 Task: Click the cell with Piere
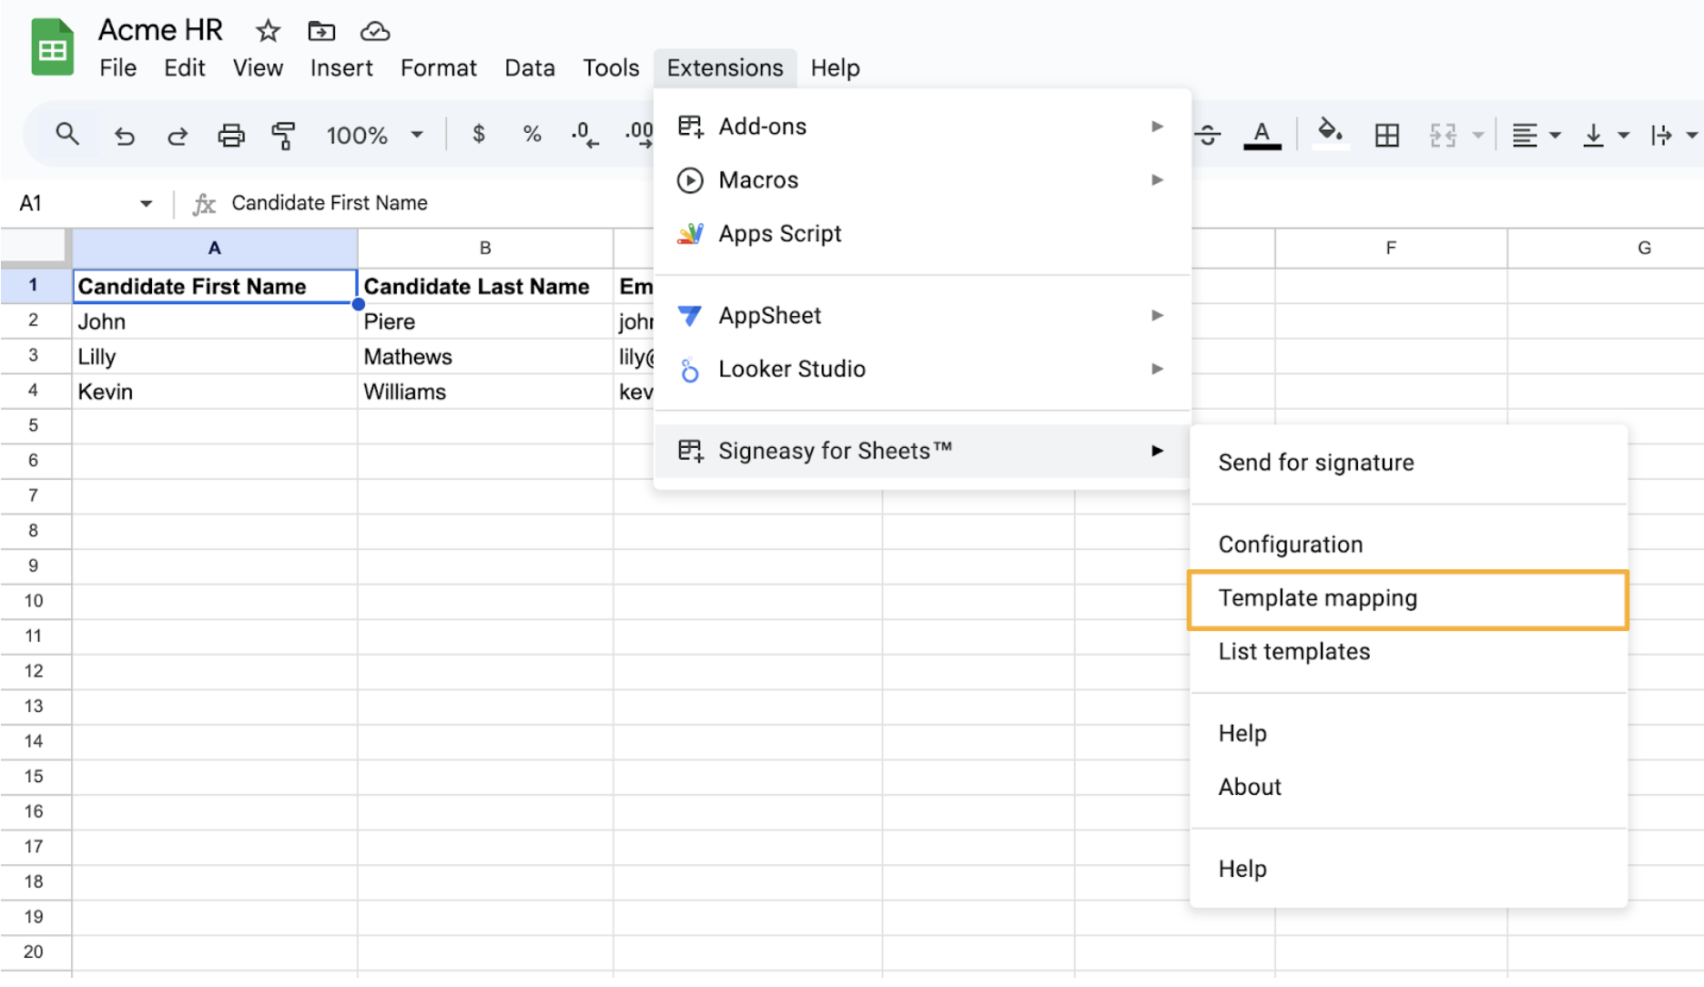click(485, 321)
